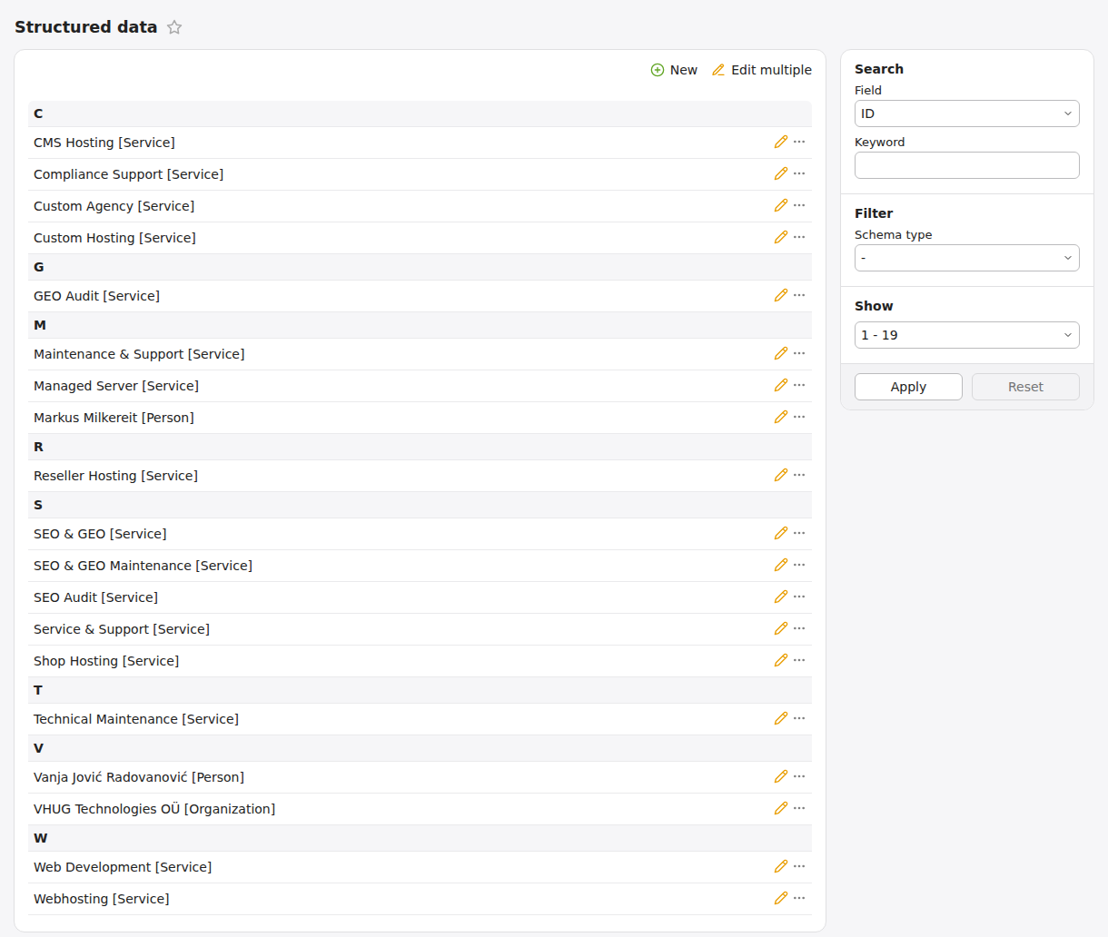Open Custom Agency [Service] entry
Image resolution: width=1108 pixels, height=937 pixels.
pos(114,206)
